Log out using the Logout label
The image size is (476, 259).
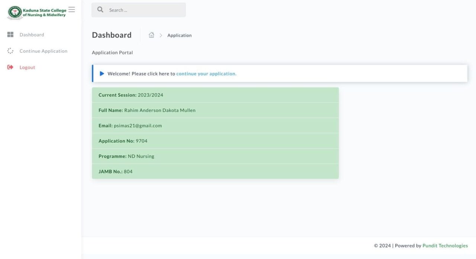pyautogui.click(x=27, y=67)
